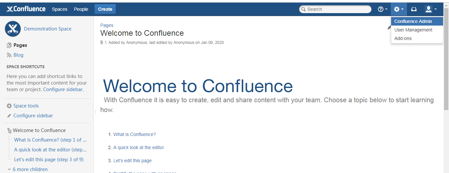Click the Welcome to Confluence page title
Image resolution: width=449 pixels, height=173 pixels.
coord(142,33)
